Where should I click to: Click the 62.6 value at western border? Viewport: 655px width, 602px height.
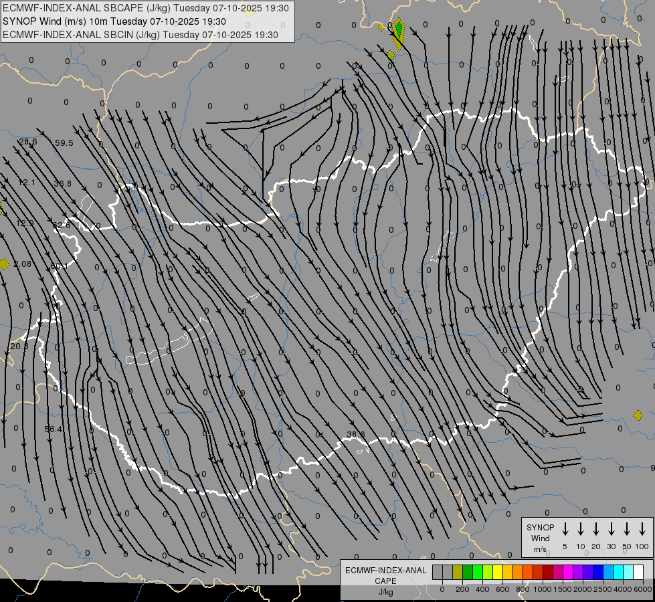62,225
